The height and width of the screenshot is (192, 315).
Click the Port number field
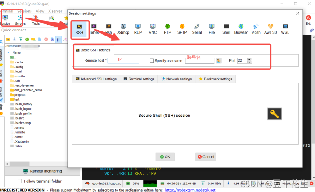point(243,60)
